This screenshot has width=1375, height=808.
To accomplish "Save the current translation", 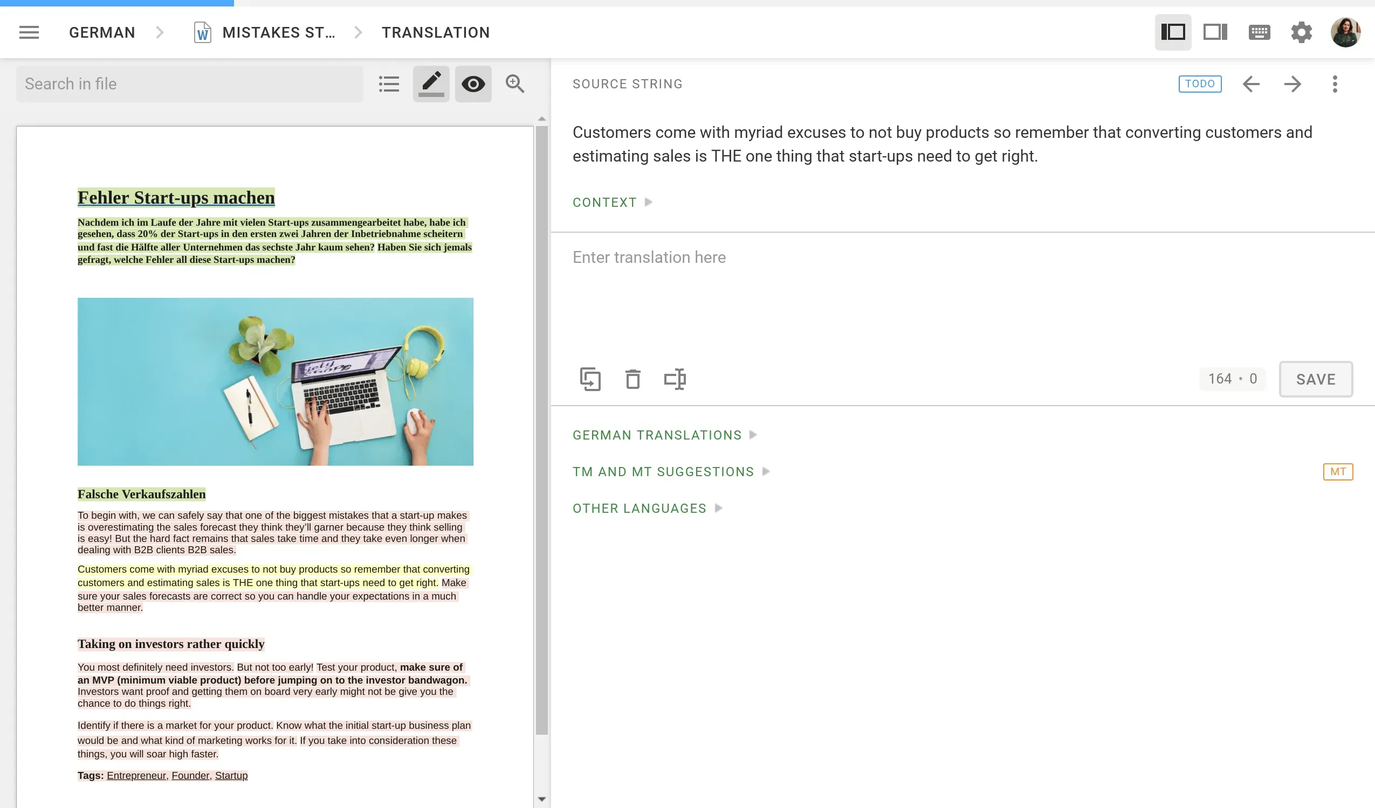I will click(1316, 379).
